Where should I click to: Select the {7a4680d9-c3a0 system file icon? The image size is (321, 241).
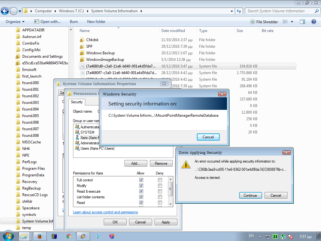(x=82, y=66)
